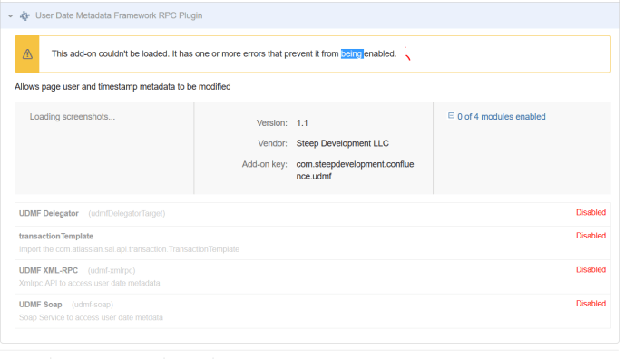The width and height of the screenshot is (635, 359).
Task: Collapse the 0 of 4 modules enabled list
Action: coord(451,116)
